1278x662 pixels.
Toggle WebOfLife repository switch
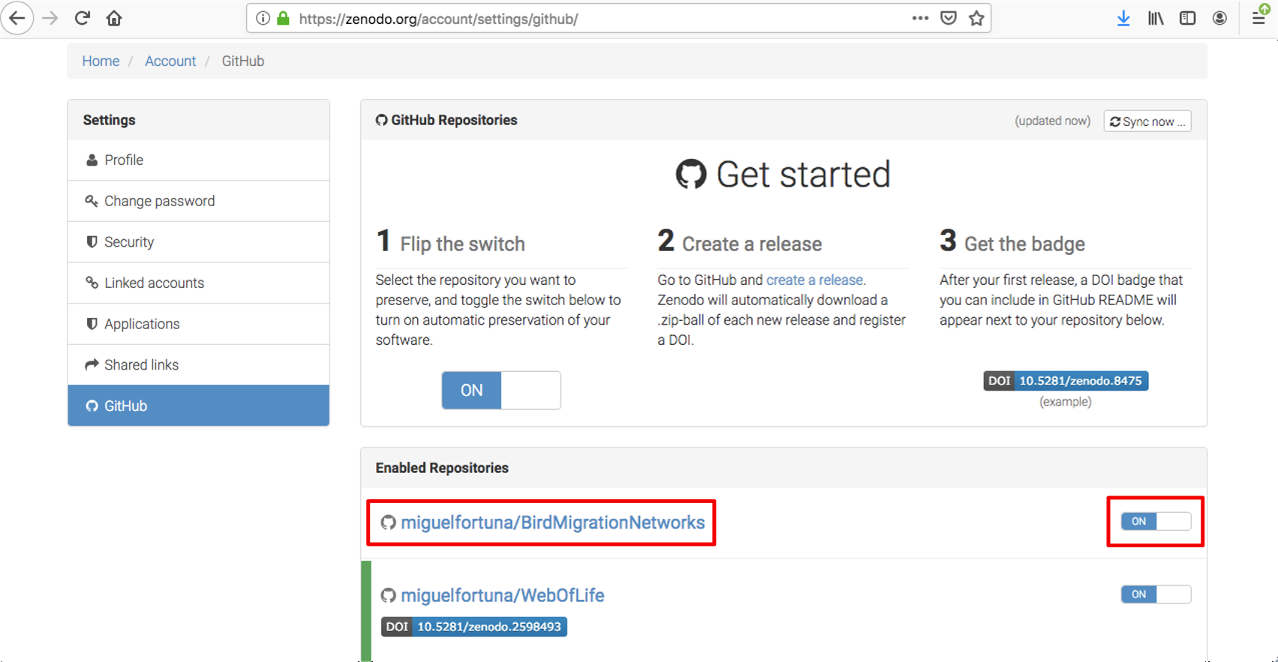(x=1156, y=594)
